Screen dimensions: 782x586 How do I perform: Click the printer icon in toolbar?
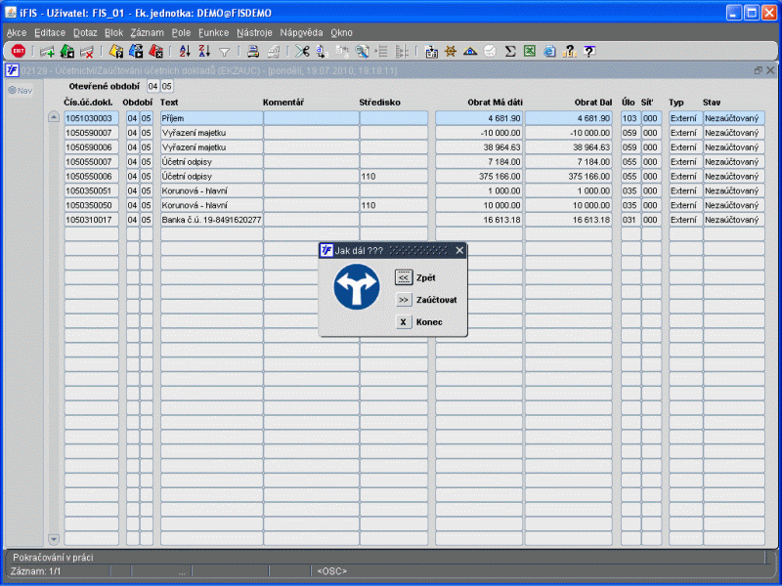pos(252,52)
